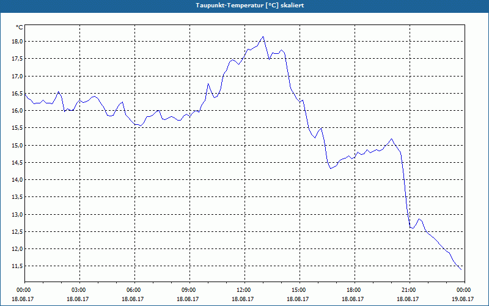The height and width of the screenshot is (306, 489).
Task: Click the curve's lowest point at the chart end
Action: click(461, 269)
